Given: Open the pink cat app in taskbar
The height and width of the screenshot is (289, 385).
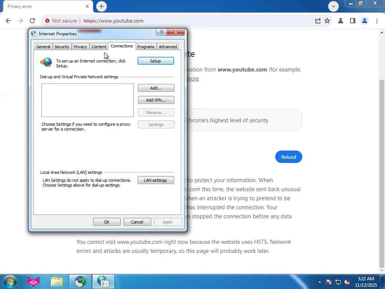Looking at the screenshot, I should [x=33, y=281].
